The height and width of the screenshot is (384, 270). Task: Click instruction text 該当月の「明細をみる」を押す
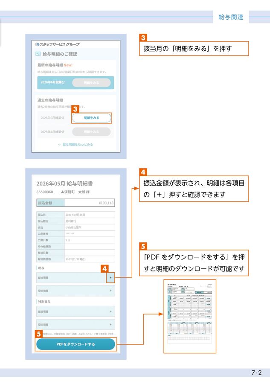[188, 49]
